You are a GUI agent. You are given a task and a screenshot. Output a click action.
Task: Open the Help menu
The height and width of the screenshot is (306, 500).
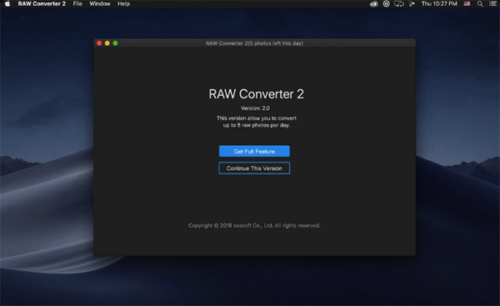[123, 4]
